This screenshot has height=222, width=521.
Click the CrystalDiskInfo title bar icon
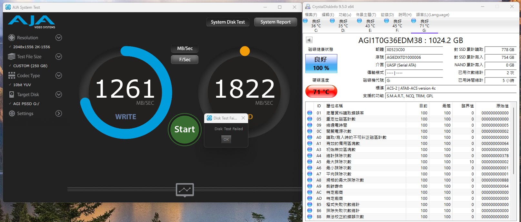pyautogui.click(x=308, y=6)
